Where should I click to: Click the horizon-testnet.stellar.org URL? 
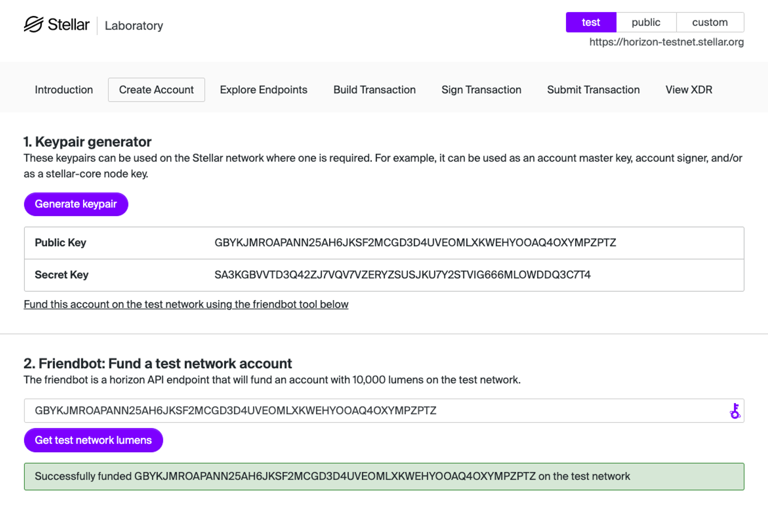tap(666, 42)
